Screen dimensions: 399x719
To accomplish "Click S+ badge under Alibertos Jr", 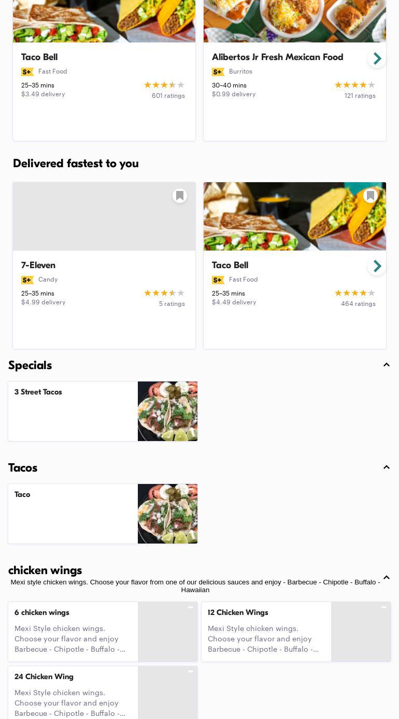I will pos(218,72).
